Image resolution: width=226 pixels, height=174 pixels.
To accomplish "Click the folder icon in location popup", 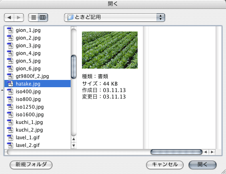I will 70,17.
